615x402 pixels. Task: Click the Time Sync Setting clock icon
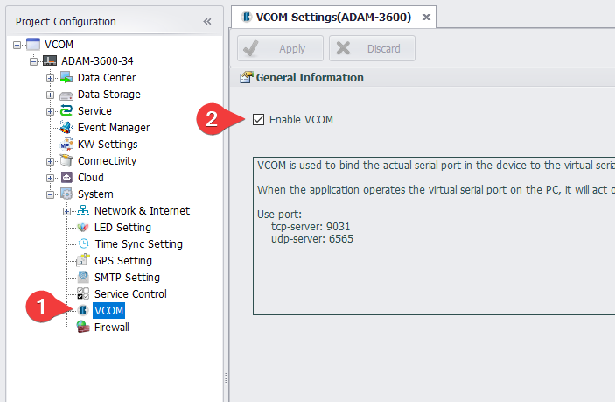pyautogui.click(x=82, y=244)
